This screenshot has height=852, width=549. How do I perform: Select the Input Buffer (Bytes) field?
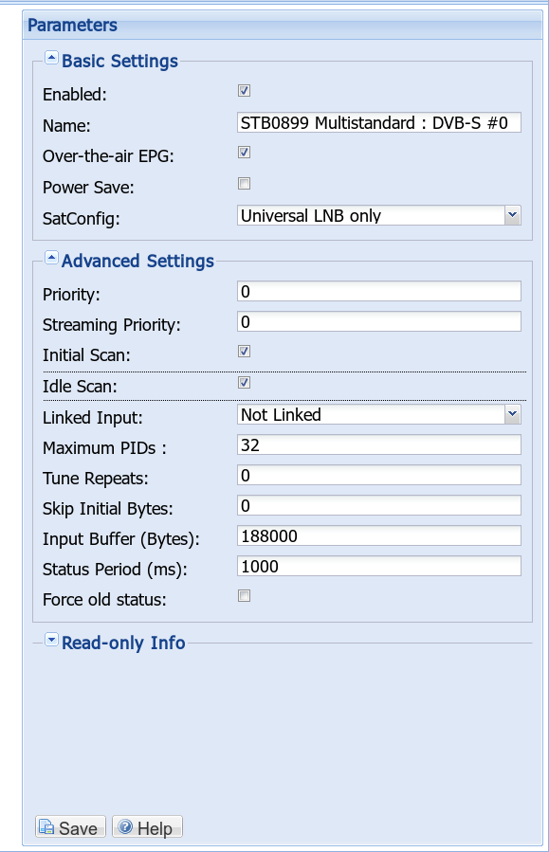[379, 535]
